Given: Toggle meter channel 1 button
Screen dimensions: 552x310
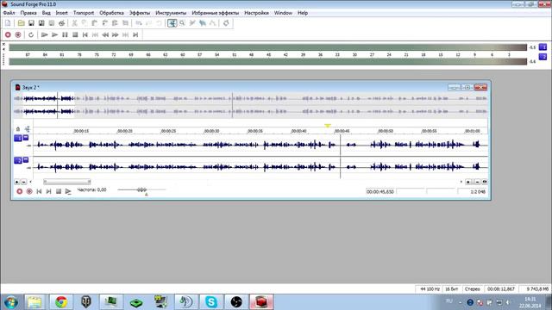Looking at the screenshot, I should point(543,46).
